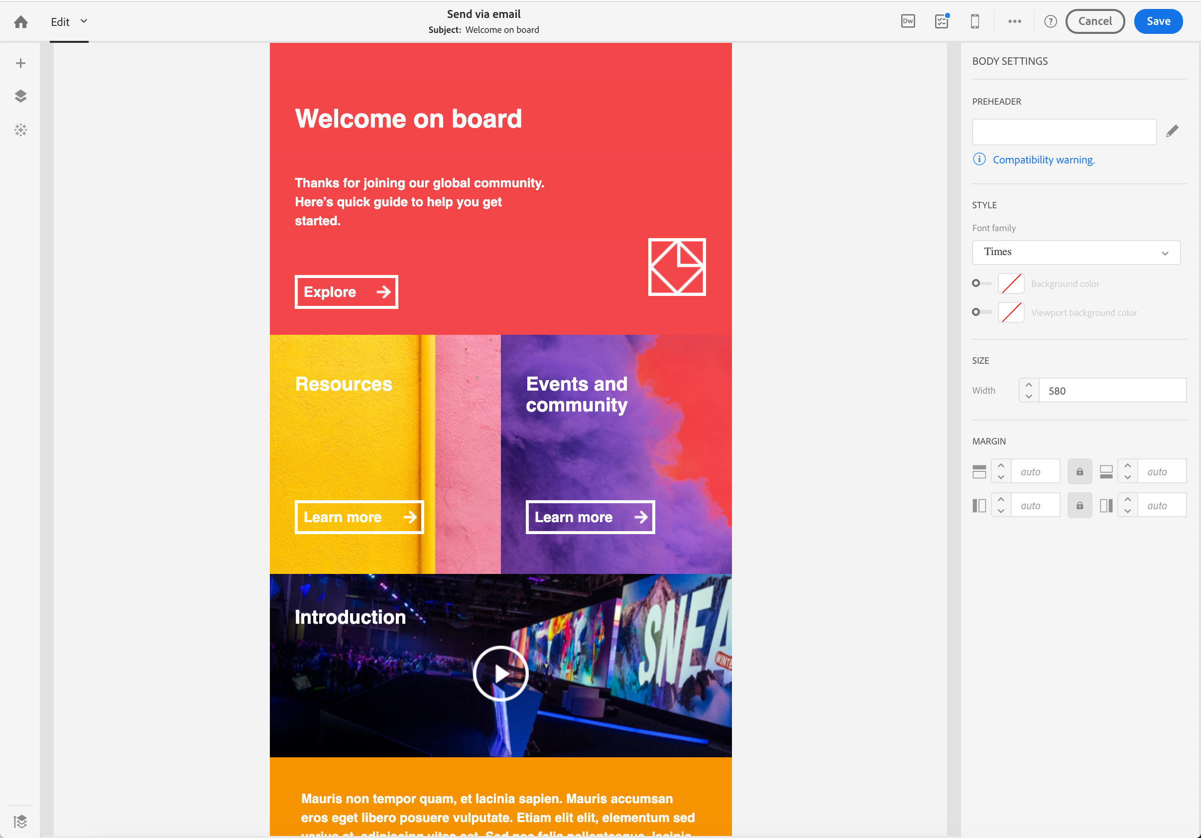The image size is (1201, 838).
Task: Open the three-dots more options menu
Action: (1014, 21)
